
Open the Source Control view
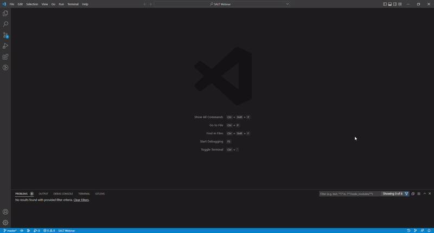pyautogui.click(x=5, y=35)
